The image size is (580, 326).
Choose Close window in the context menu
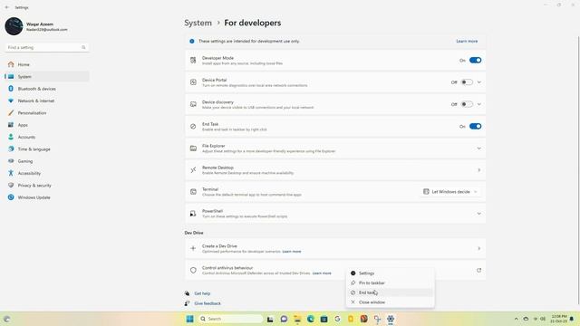[391, 302]
